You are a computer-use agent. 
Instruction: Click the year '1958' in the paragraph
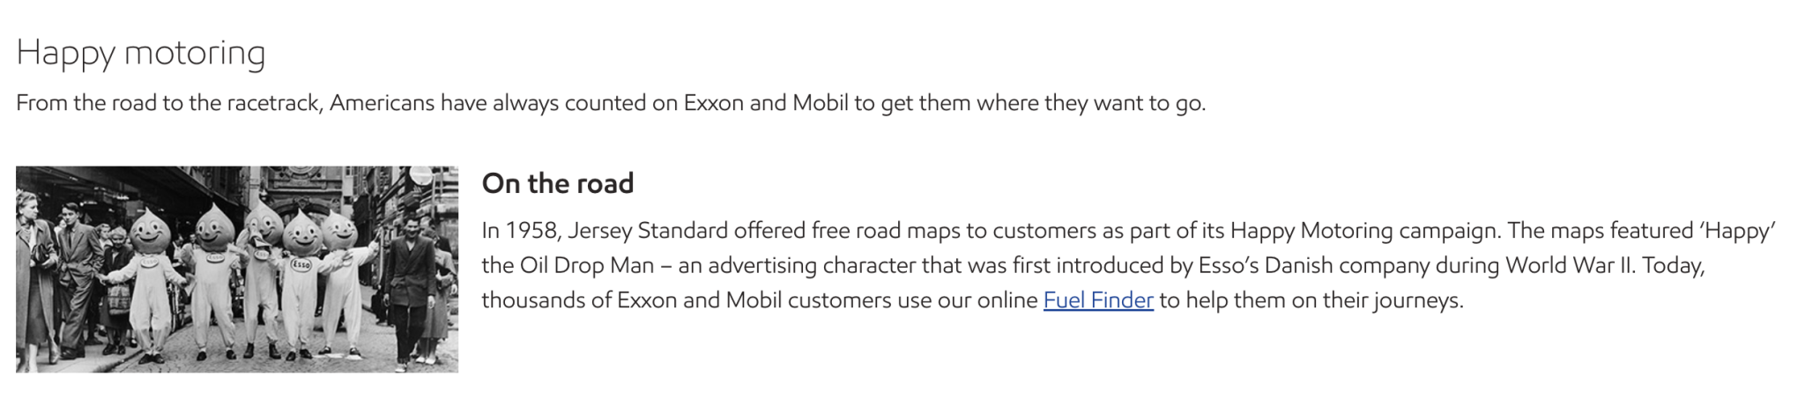(x=531, y=231)
